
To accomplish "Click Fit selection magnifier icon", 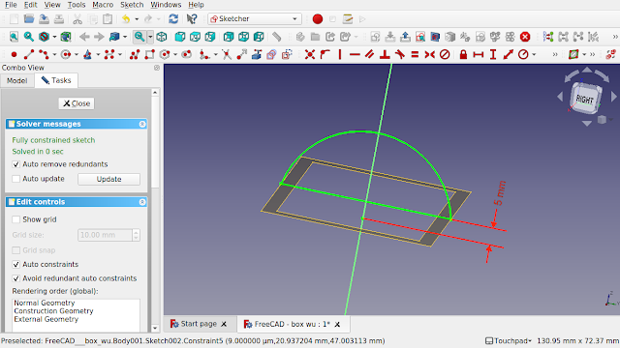I will pyautogui.click(x=29, y=37).
